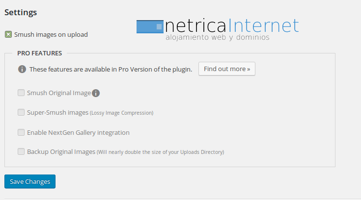Screen dimensions: 361x200
Task: Click the 'Enable NextGen Gallery integration' label
Action: tap(78, 132)
